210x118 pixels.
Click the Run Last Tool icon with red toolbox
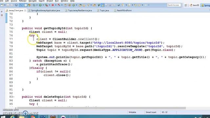click(46, 5)
